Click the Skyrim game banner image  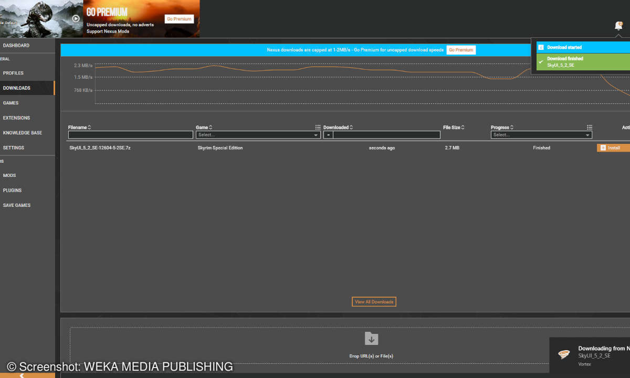pos(41,18)
